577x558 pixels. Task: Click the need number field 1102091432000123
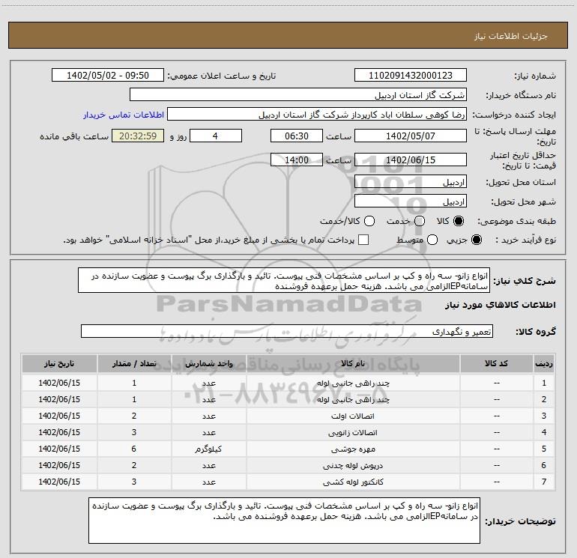coord(411,76)
